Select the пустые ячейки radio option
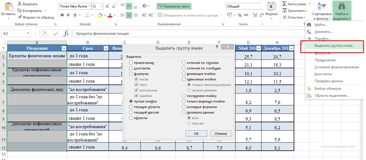Image resolution: width=366 pixels, height=160 pixels. coord(131,101)
